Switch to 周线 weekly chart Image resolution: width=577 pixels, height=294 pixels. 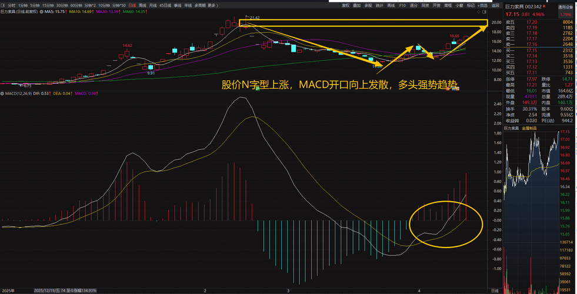click(x=142, y=5)
